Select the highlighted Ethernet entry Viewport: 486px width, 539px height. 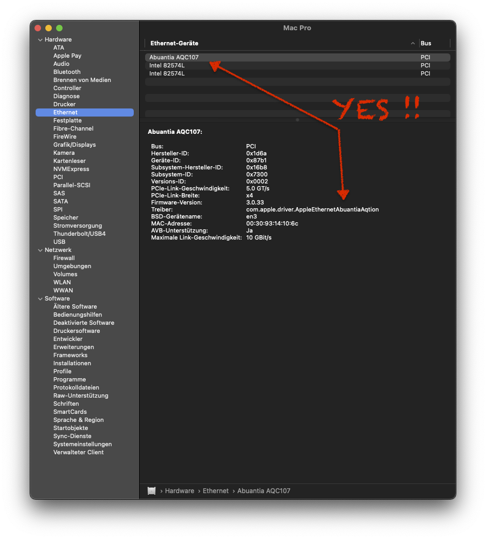(85, 112)
